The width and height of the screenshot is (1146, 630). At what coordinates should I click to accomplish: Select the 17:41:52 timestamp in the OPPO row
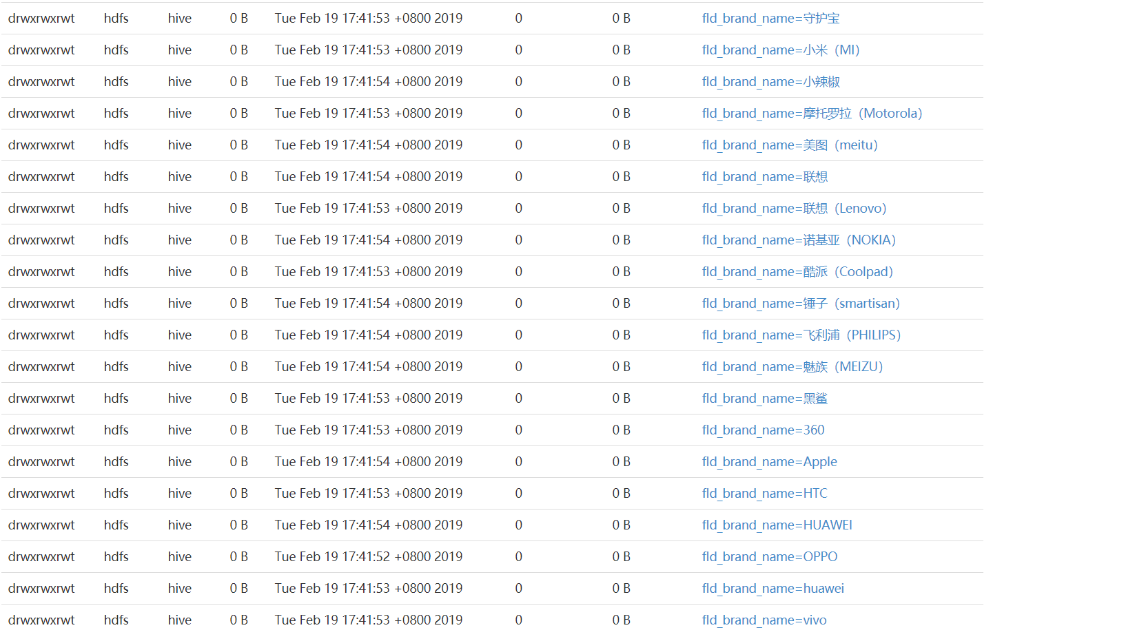pyautogui.click(x=369, y=557)
